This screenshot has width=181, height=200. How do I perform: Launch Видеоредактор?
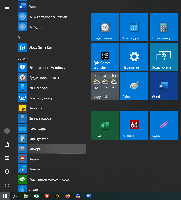pos(52,98)
